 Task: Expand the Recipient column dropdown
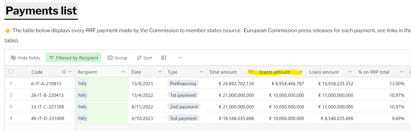[123, 72]
